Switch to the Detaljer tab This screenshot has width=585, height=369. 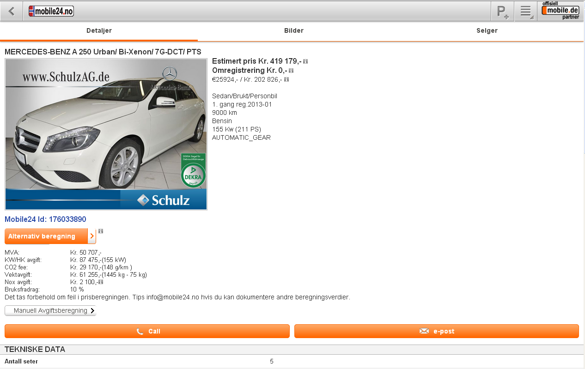pos(99,31)
